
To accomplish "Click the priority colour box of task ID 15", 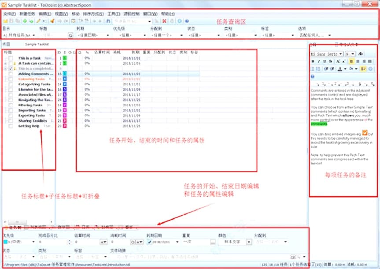I will 65,74.
